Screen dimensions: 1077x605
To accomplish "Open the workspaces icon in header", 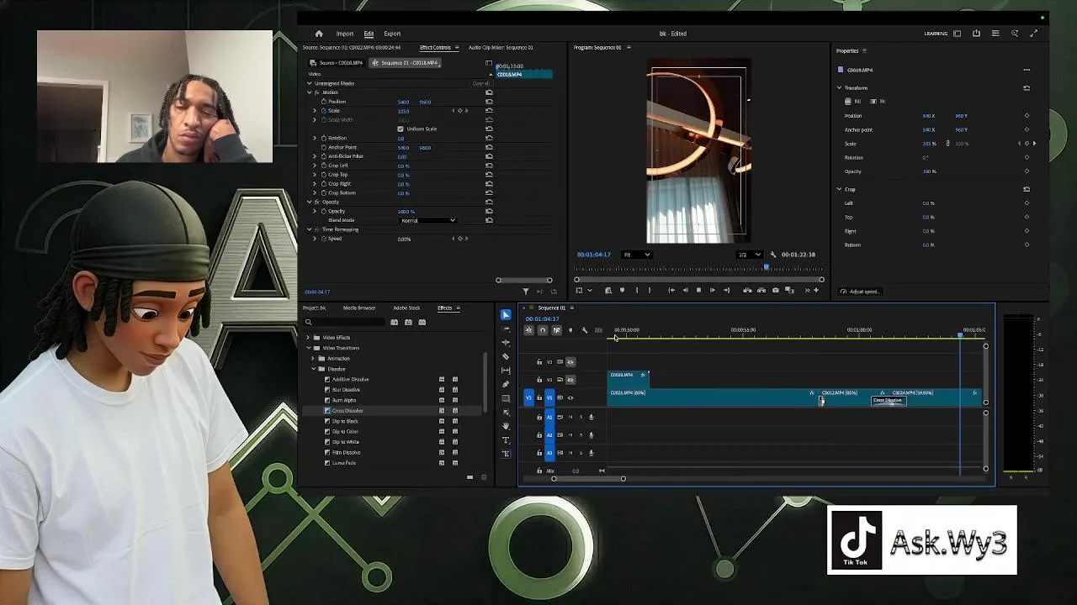I will tap(957, 34).
